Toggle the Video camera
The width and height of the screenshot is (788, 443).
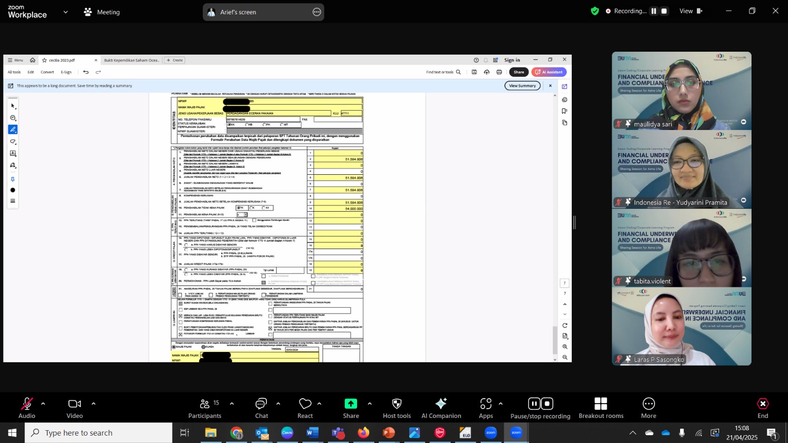point(75,408)
